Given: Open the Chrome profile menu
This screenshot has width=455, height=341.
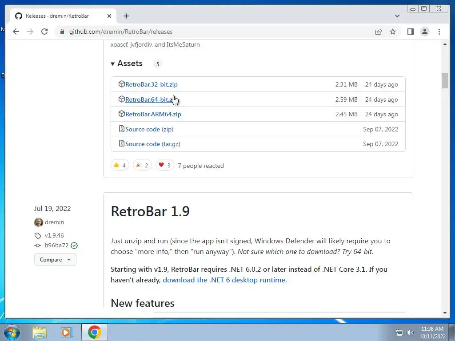Looking at the screenshot, I should click(x=424, y=32).
